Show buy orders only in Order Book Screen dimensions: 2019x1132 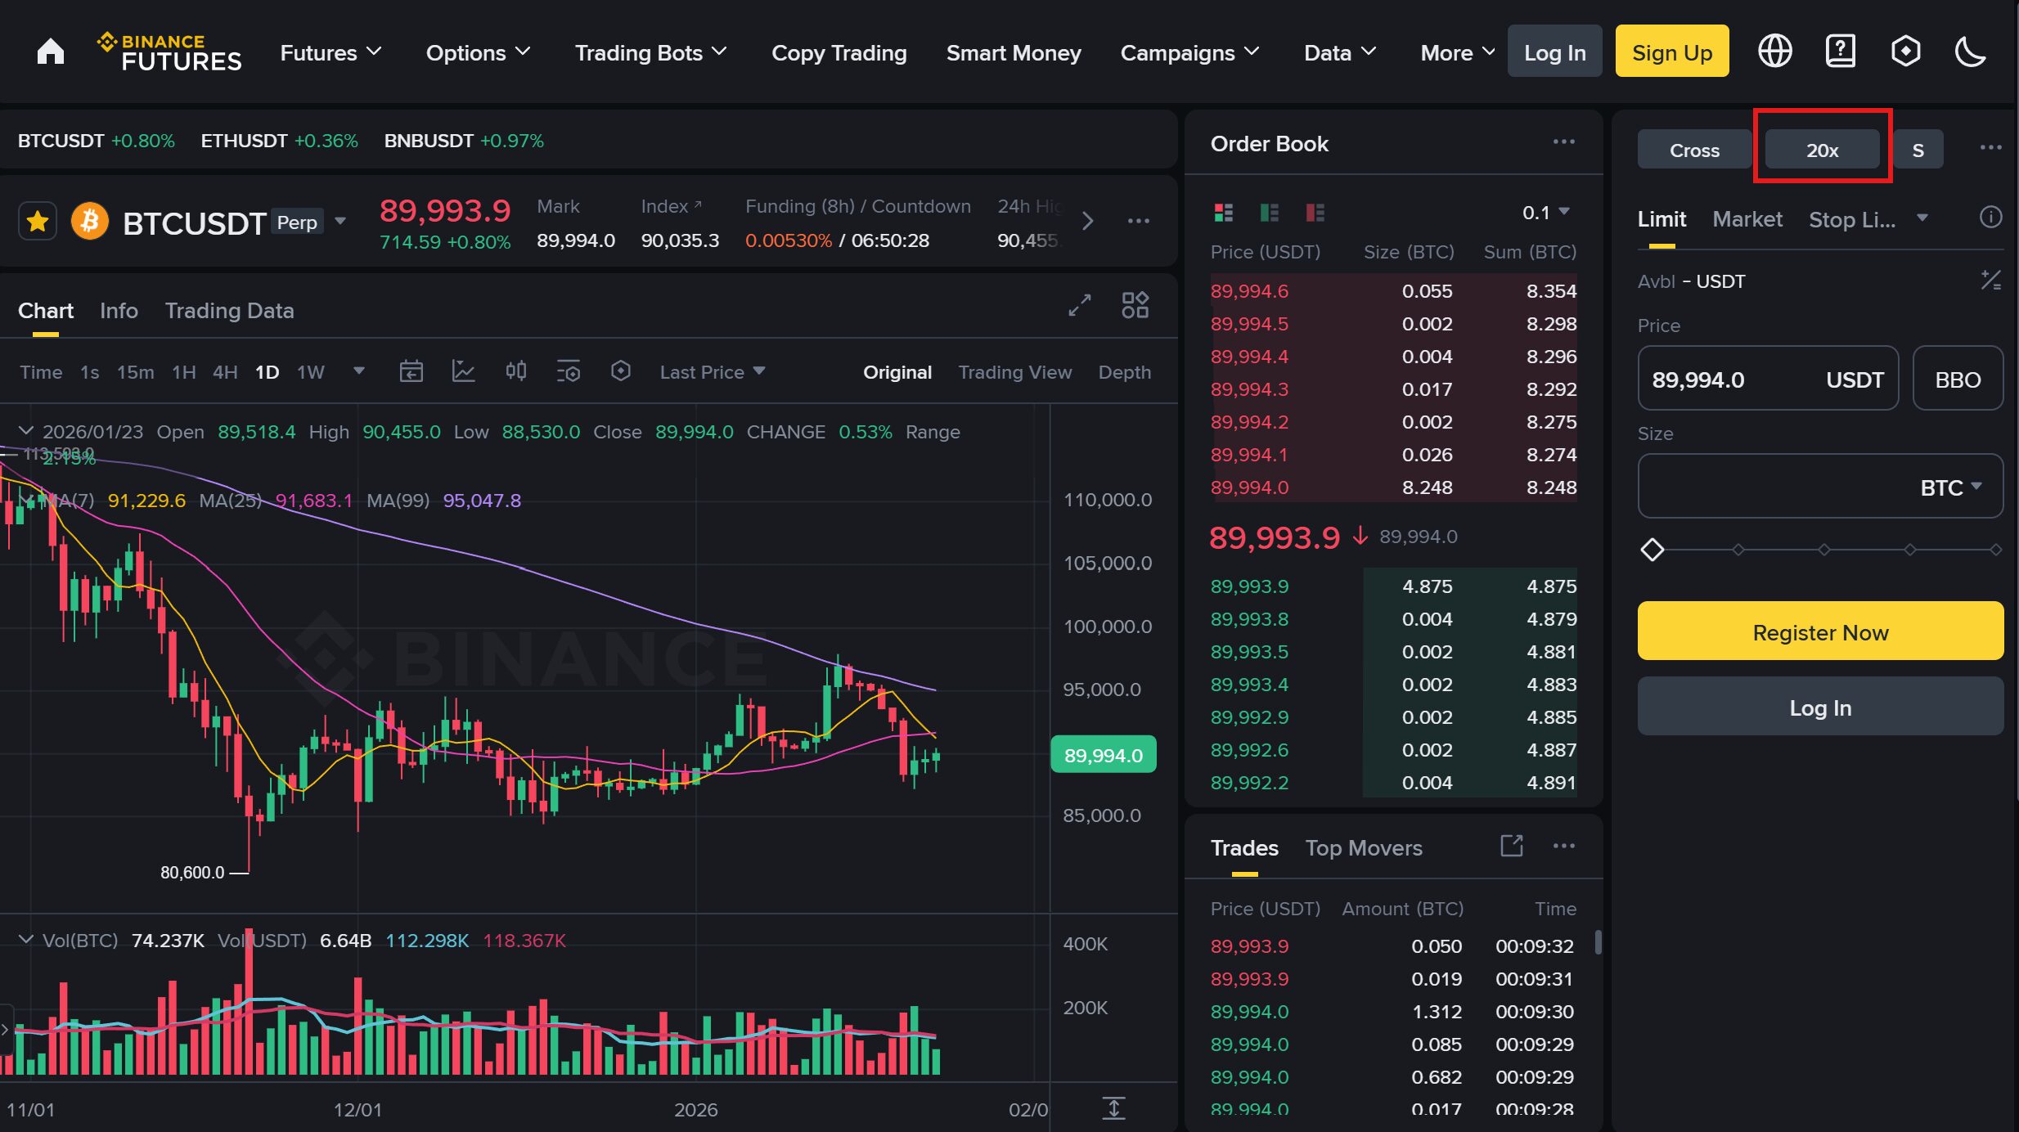(1269, 213)
